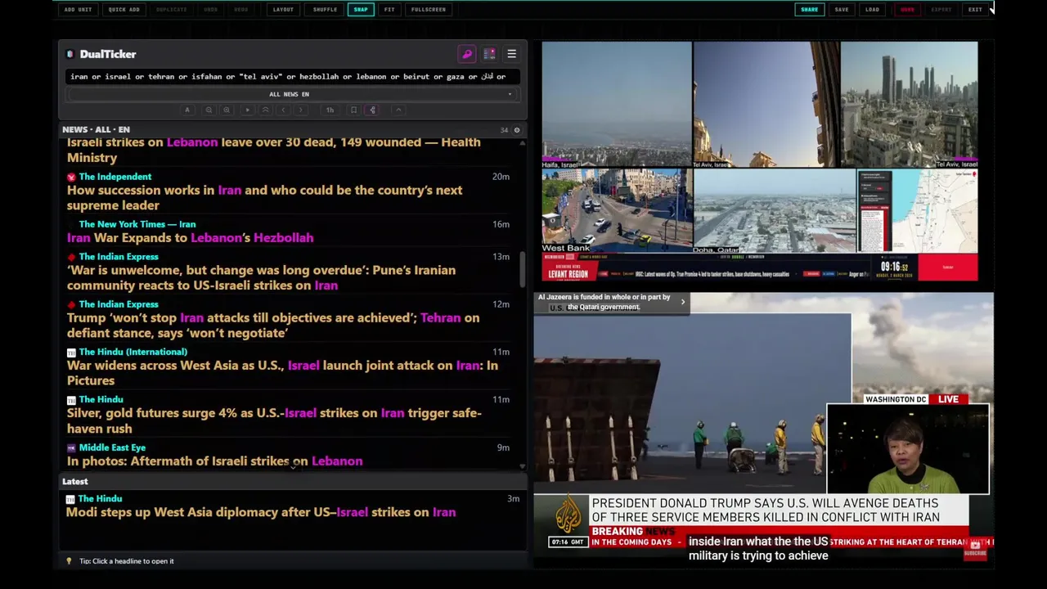This screenshot has height=589, width=1047.
Task: Click the settings gear next to 34 count
Action: pos(516,130)
